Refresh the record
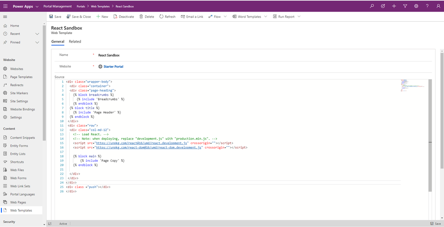This screenshot has height=227, width=444. click(x=167, y=17)
